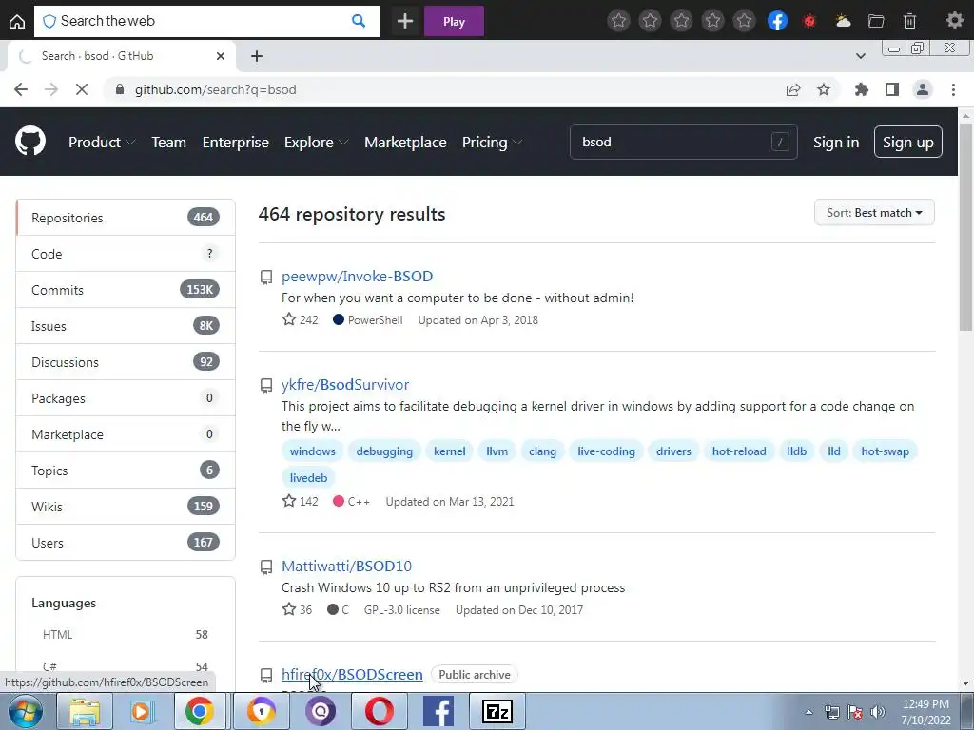This screenshot has width=974, height=730.
Task: Click the volume speaker tray icon
Action: tap(878, 712)
